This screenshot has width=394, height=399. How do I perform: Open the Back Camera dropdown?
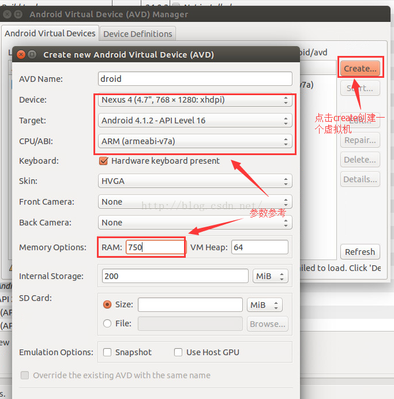tap(195, 223)
